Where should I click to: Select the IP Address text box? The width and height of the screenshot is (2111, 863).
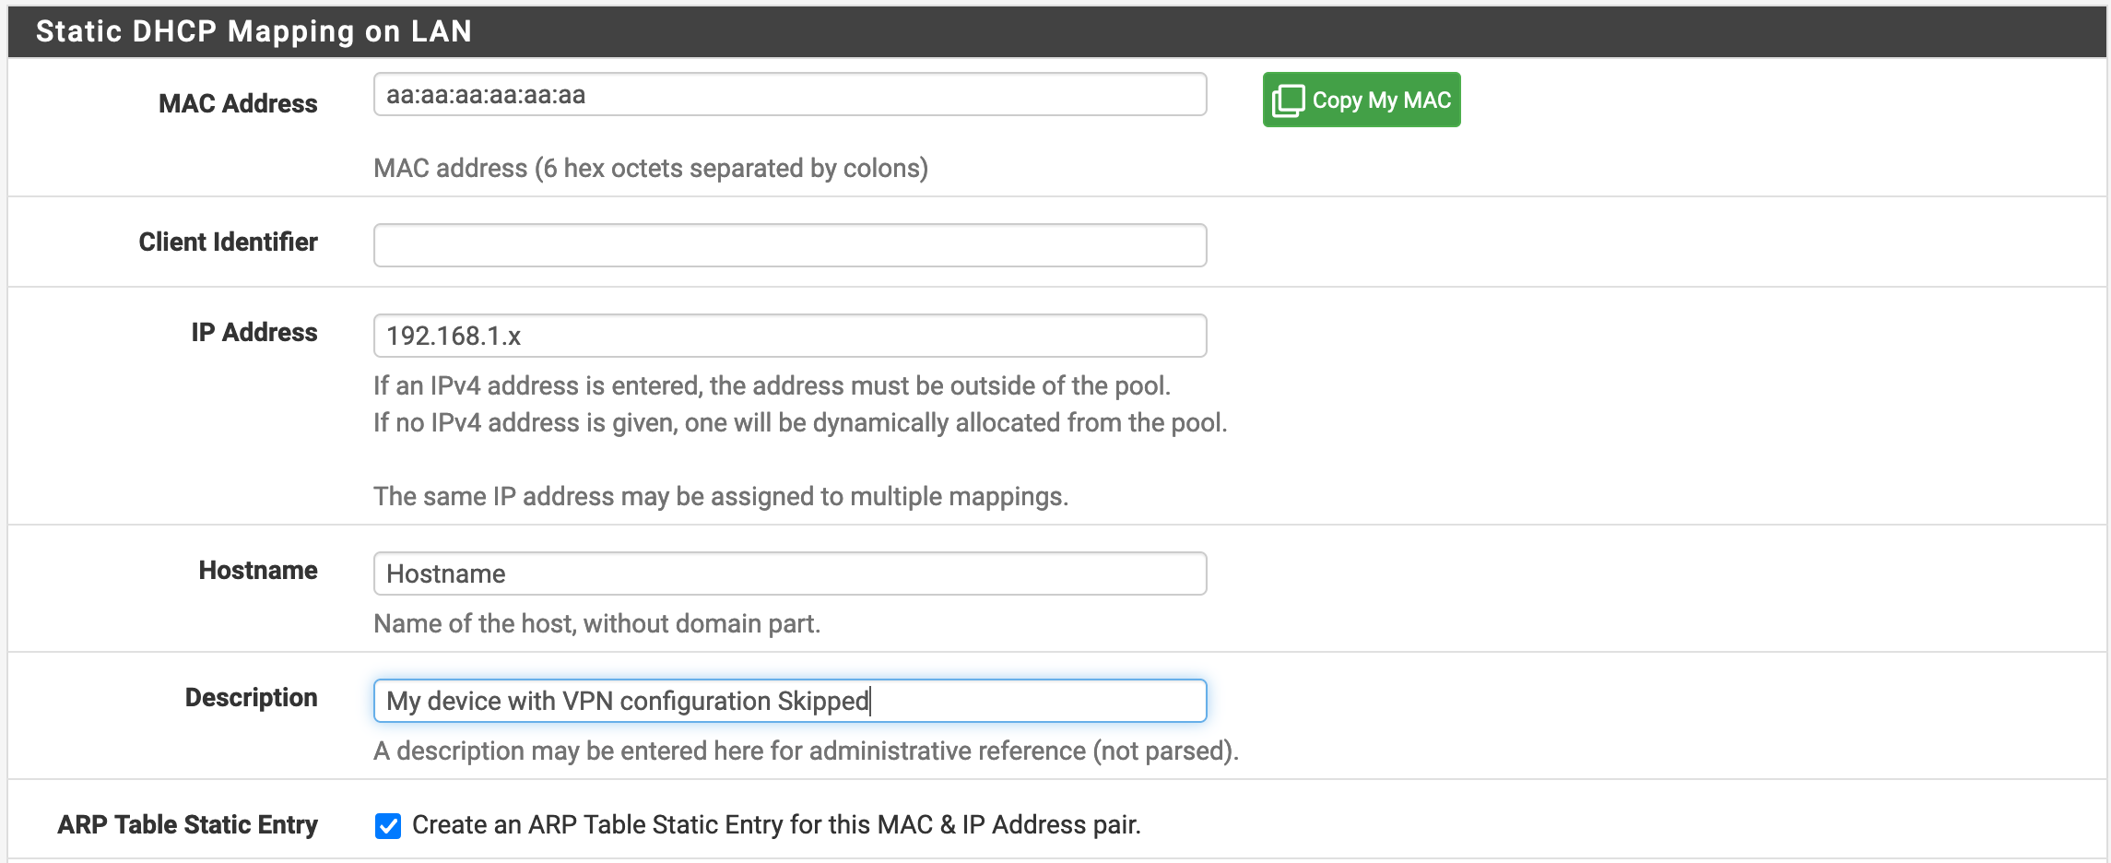click(x=789, y=336)
